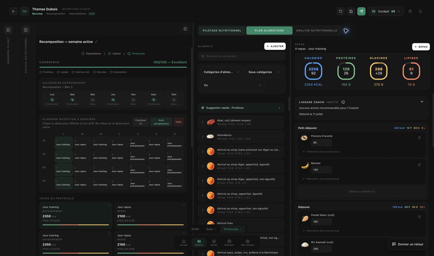Remove first Jour repos protocol card
This screenshot has width=434, height=256.
pyautogui.click(x=184, y=205)
